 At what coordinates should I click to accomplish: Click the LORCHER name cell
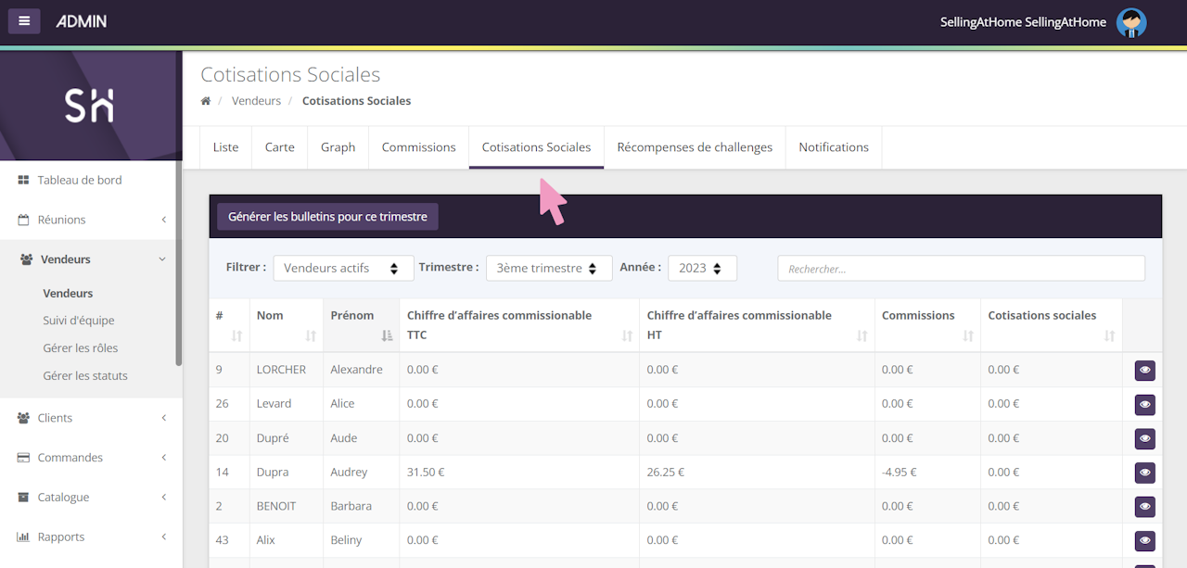click(287, 370)
